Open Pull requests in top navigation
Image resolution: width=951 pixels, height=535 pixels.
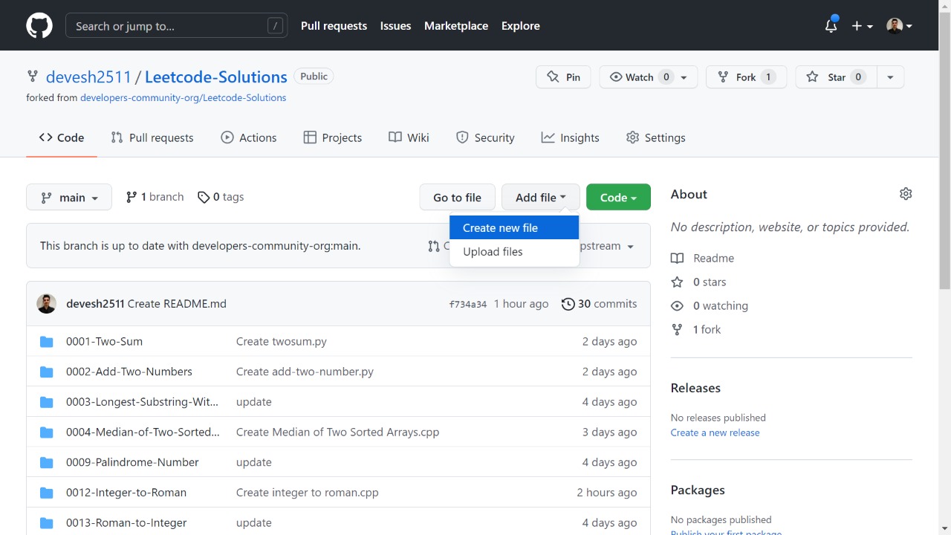tap(334, 25)
